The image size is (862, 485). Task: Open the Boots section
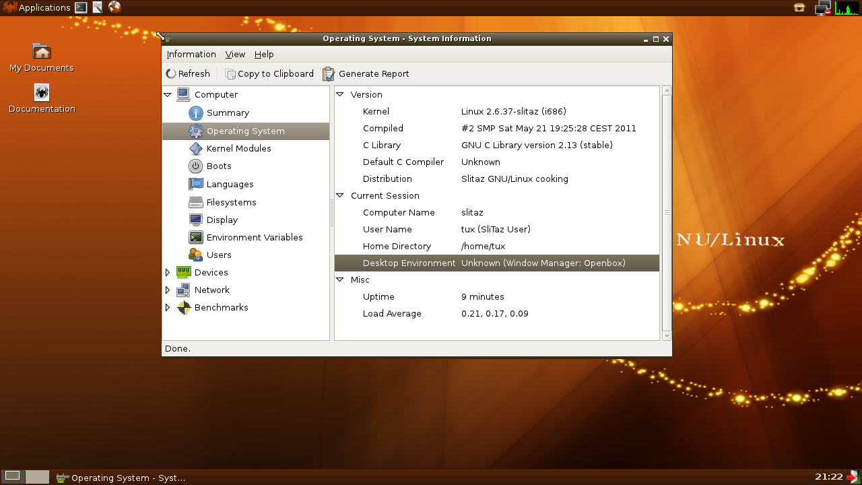[219, 166]
